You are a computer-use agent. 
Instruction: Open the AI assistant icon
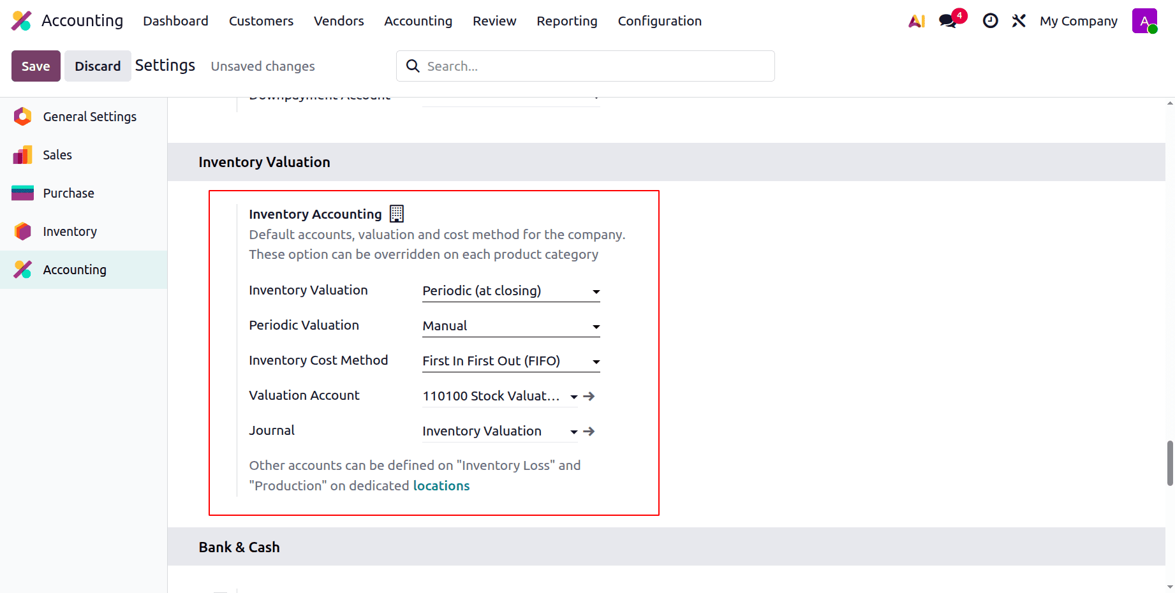pyautogui.click(x=917, y=21)
